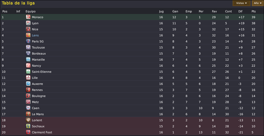Select the Nice team row name
The width and height of the screenshot is (264, 136).
pos(35,29)
